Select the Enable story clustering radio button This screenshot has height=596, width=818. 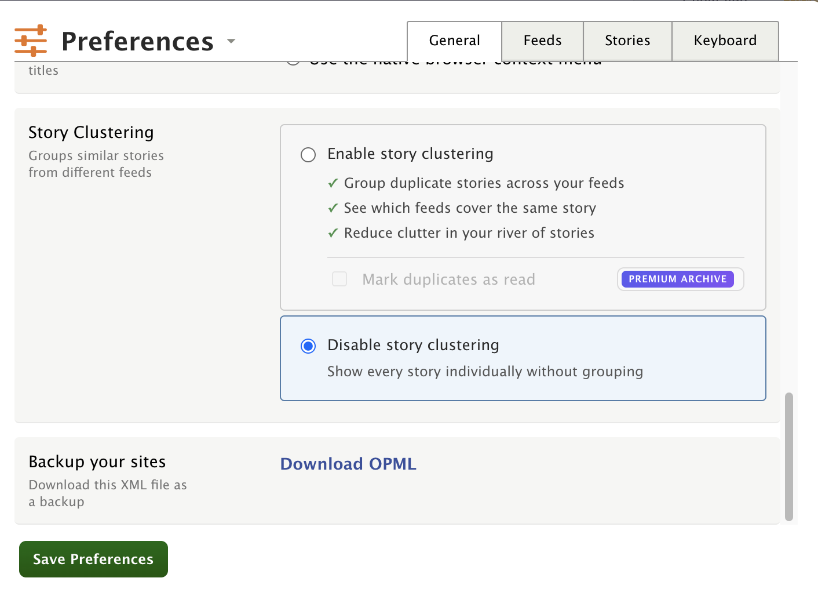coord(308,155)
